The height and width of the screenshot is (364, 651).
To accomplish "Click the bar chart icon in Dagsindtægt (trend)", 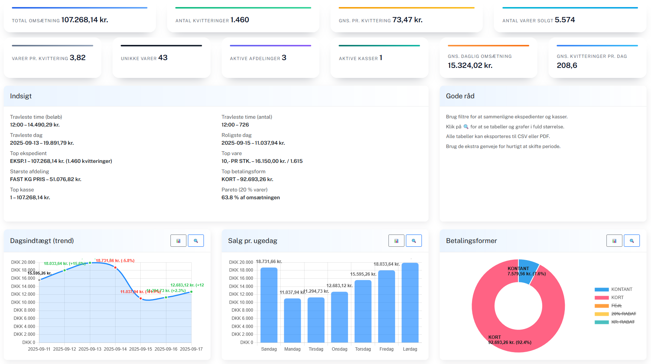I will (178, 241).
